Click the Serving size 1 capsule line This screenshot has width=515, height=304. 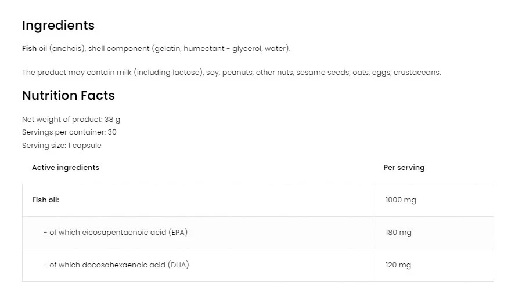click(x=62, y=146)
